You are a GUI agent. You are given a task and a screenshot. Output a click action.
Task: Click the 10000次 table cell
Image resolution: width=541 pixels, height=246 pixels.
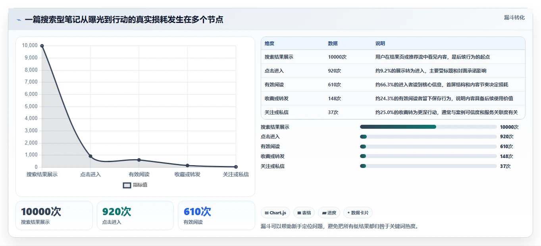(x=337, y=57)
